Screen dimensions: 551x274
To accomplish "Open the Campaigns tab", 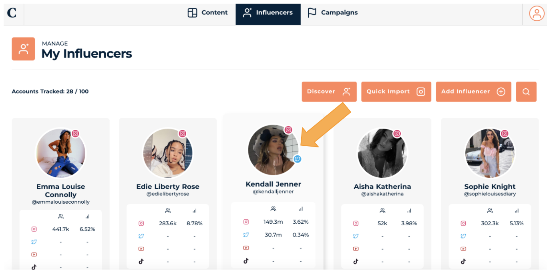I will coord(332,13).
